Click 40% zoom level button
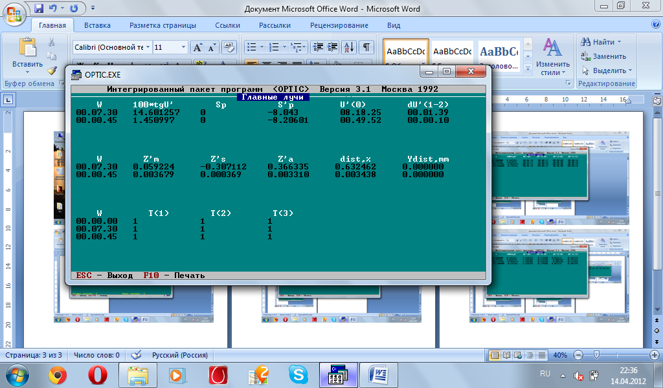663x388 pixels. click(x=560, y=355)
